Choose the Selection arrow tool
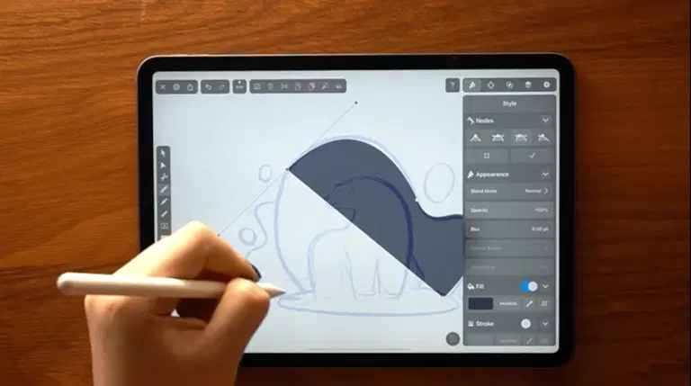This screenshot has width=691, height=386. click(164, 153)
